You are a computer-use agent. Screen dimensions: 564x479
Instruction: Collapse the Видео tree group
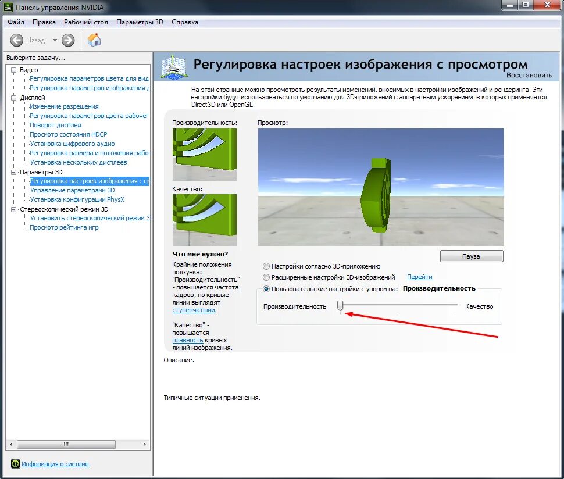click(x=14, y=70)
